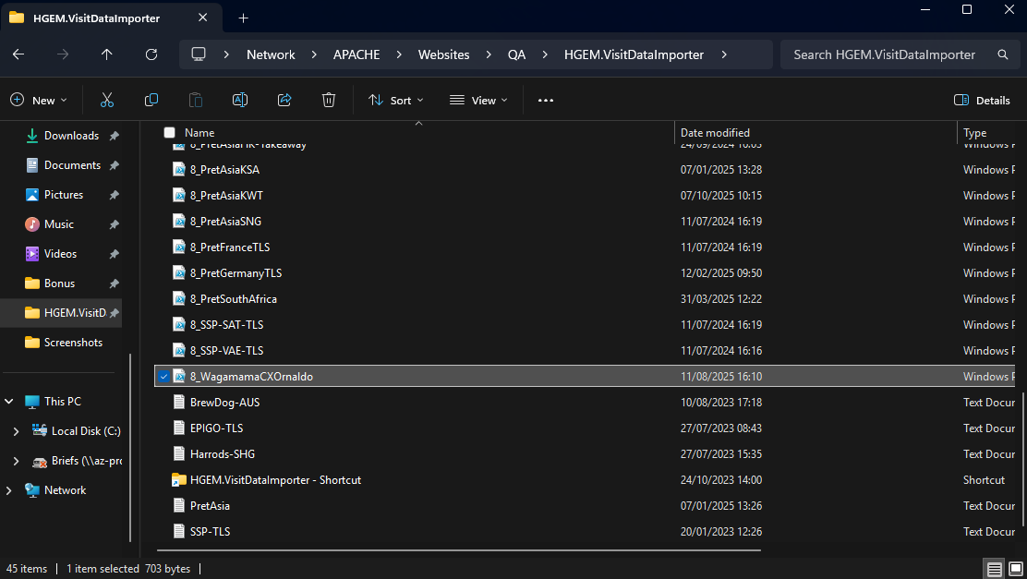
Task: Click the Cut scissors icon
Action: 106,100
